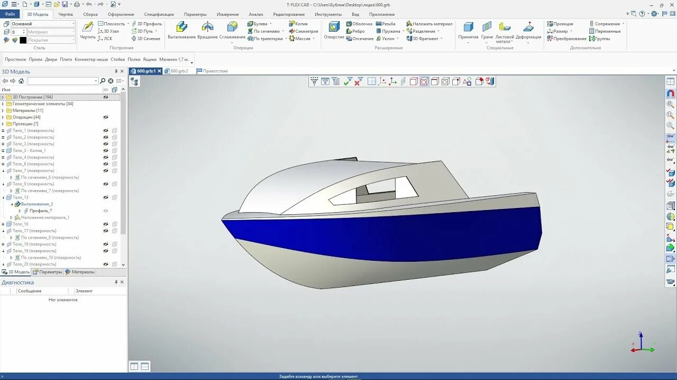Apply the Симметрия operation

pyautogui.click(x=304, y=31)
